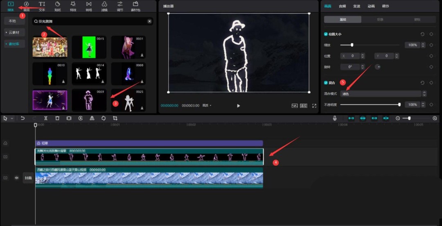The image size is (442, 226).
Task: Click the 不透明度 opacity slider handle
Action: (399, 105)
